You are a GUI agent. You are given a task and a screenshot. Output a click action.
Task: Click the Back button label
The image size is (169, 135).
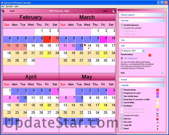coord(12,11)
